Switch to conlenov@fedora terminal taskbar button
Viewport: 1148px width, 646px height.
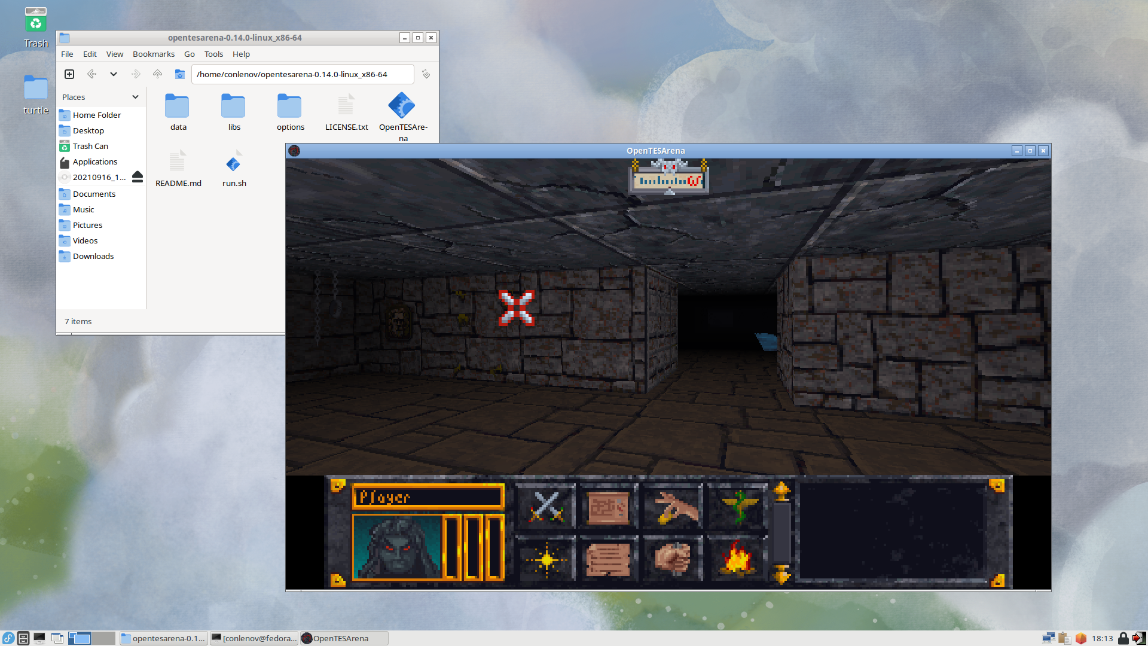(x=254, y=638)
